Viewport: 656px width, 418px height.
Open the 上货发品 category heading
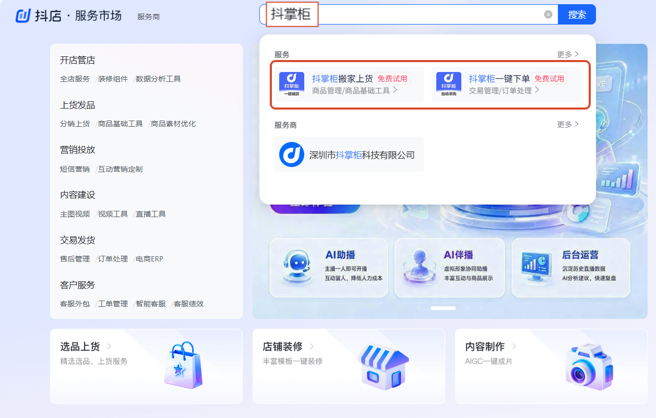pyautogui.click(x=78, y=105)
